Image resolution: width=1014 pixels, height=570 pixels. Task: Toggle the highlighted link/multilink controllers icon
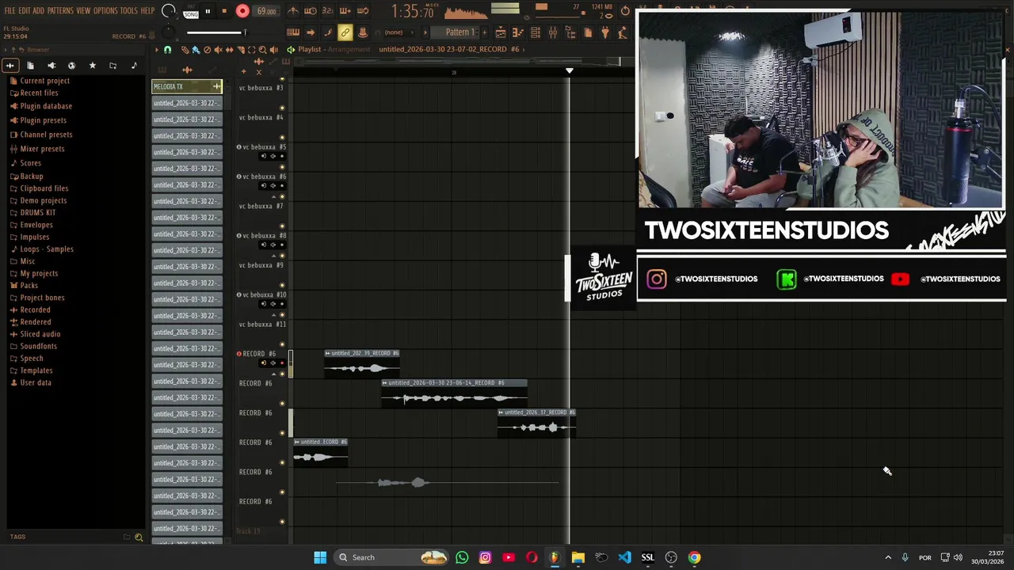pyautogui.click(x=345, y=32)
